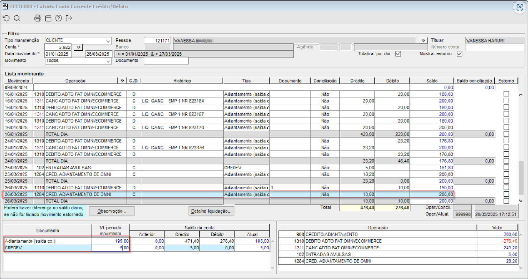Check Estorno for the NR 823376 row
The width and height of the screenshot is (528, 279).
(x=506, y=147)
